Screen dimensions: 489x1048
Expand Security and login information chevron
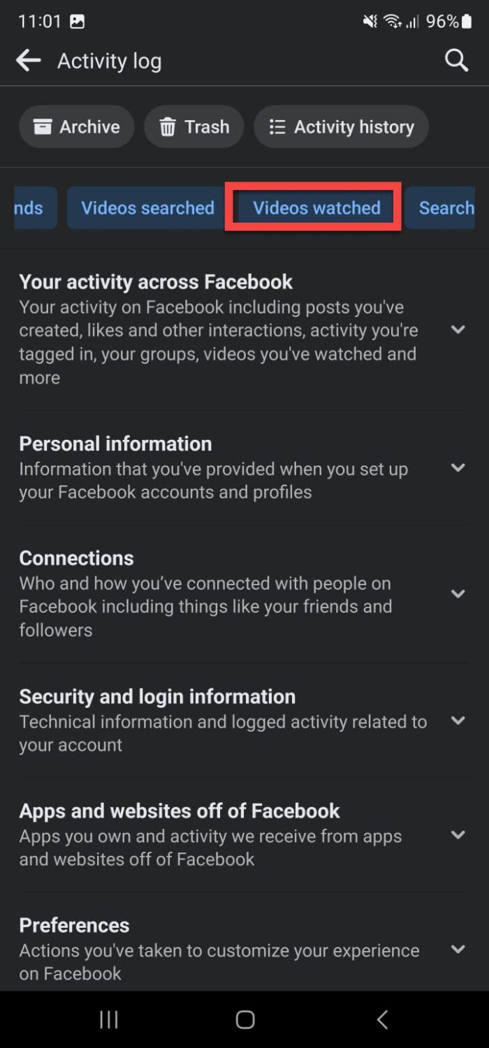point(458,721)
